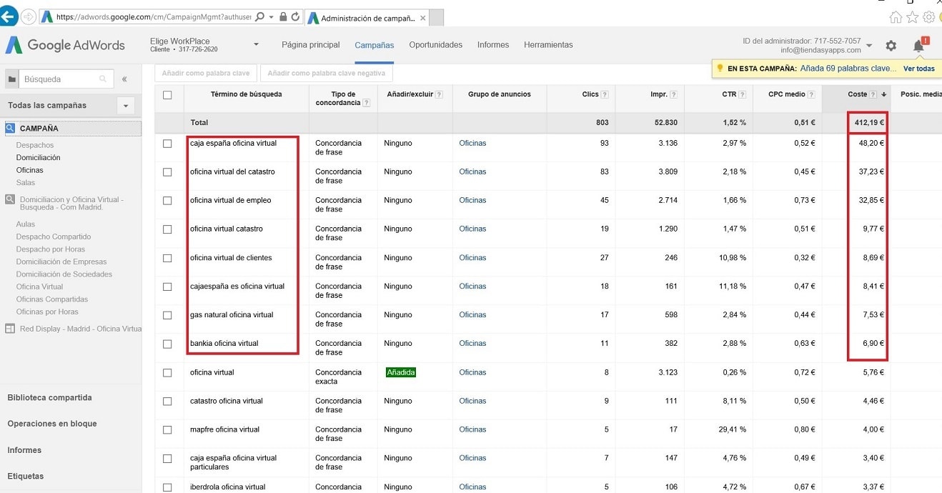942x493 pixels.
Task: Check the select-all checkbox in the table header
Action: point(169,94)
